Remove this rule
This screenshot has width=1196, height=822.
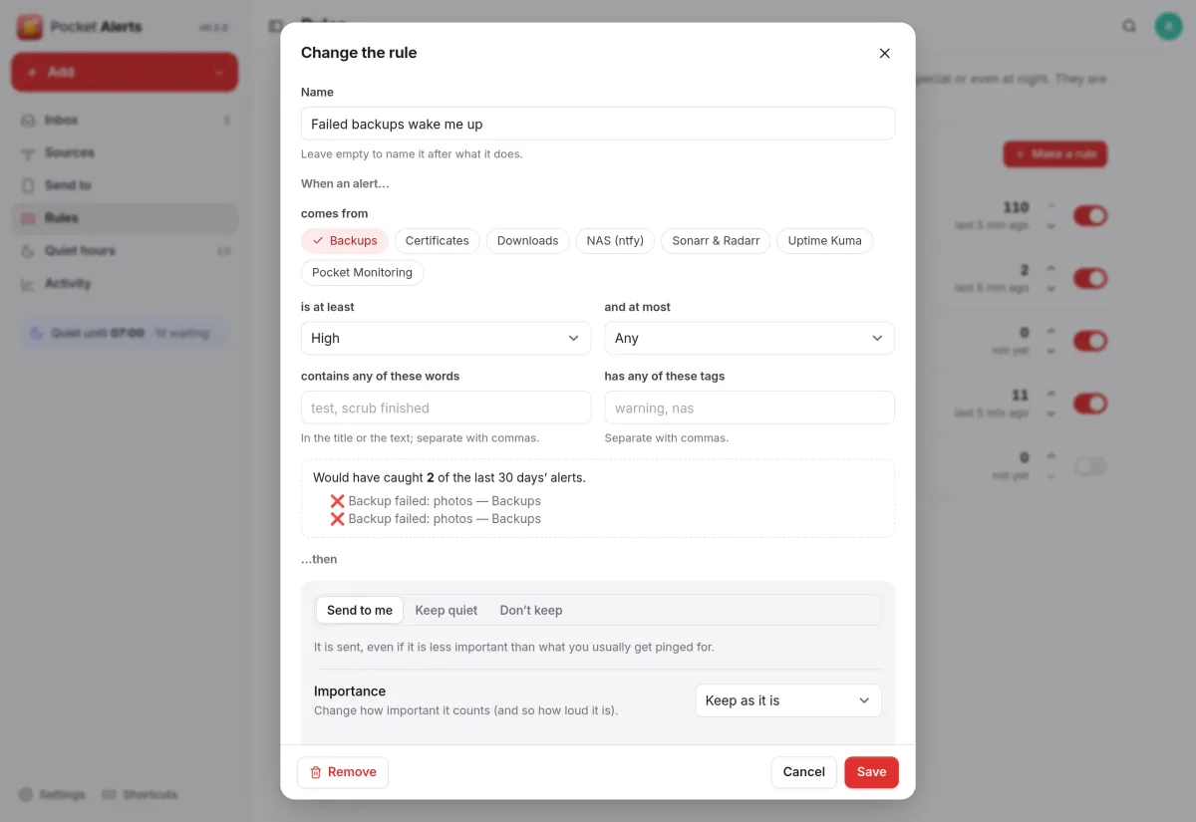pos(343,772)
